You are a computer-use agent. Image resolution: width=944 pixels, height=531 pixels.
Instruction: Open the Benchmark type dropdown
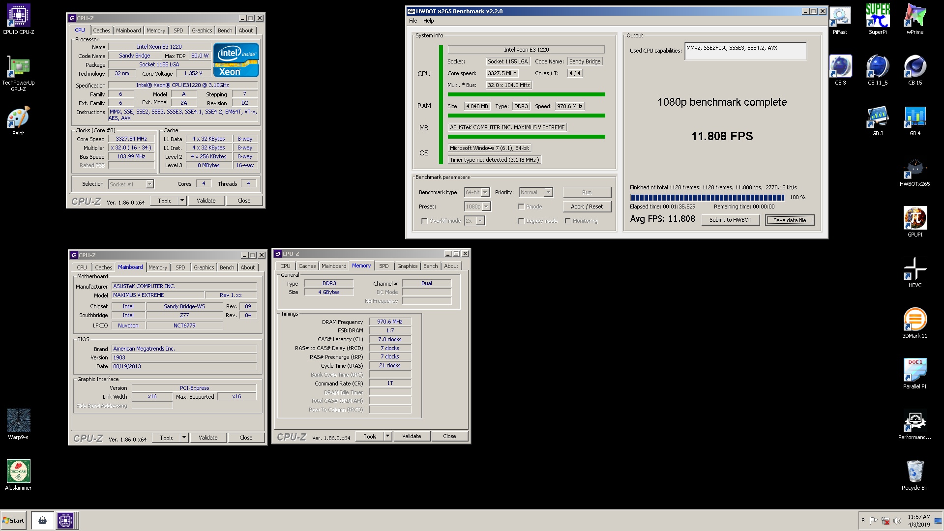[x=477, y=192]
